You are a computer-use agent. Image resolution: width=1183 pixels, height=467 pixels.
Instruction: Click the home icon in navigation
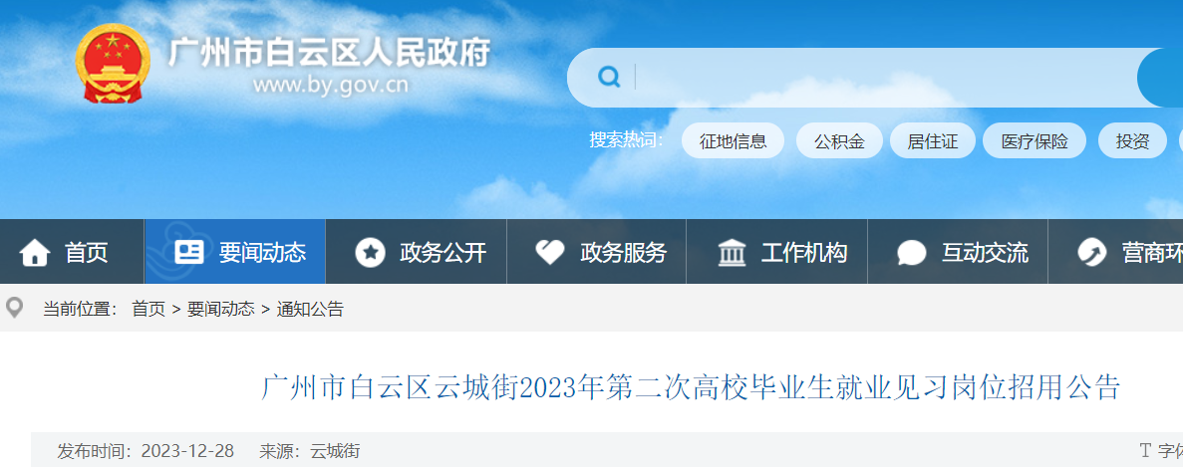point(35,252)
